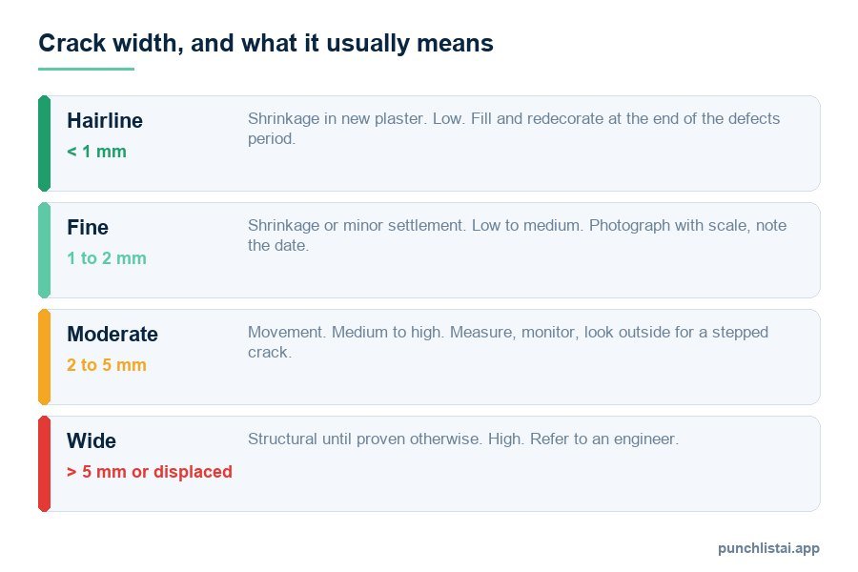Click the Moderate heading
858x572 pixels.
[x=112, y=334]
